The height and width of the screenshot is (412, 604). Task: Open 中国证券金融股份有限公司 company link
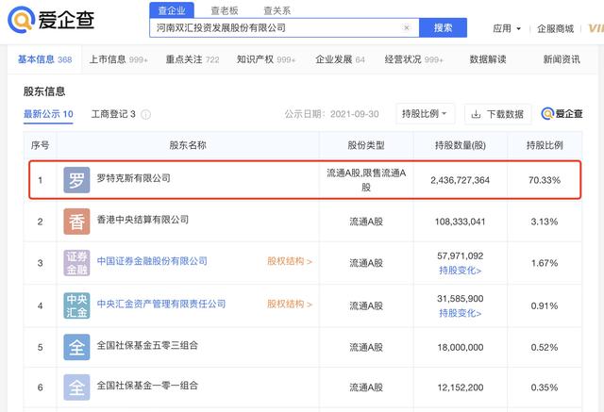coord(152,261)
